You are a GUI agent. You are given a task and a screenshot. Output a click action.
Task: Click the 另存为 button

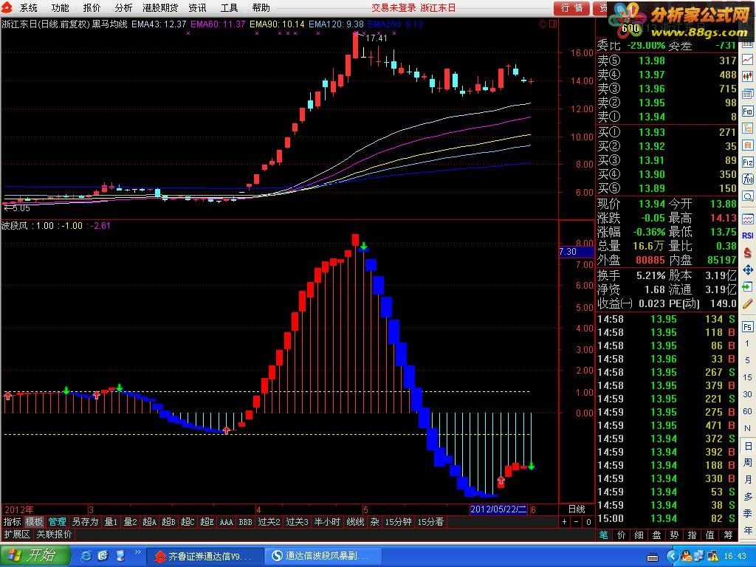point(86,522)
